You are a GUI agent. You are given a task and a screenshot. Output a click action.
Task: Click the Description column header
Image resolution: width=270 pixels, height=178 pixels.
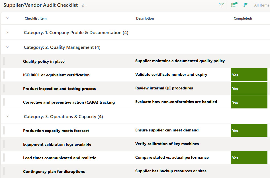pos(145,18)
